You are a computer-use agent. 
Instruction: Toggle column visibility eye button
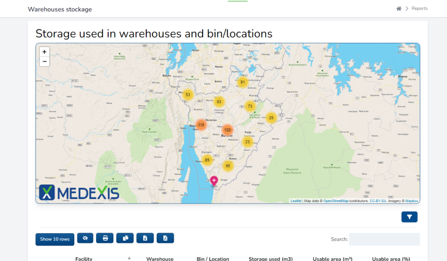tap(85, 239)
